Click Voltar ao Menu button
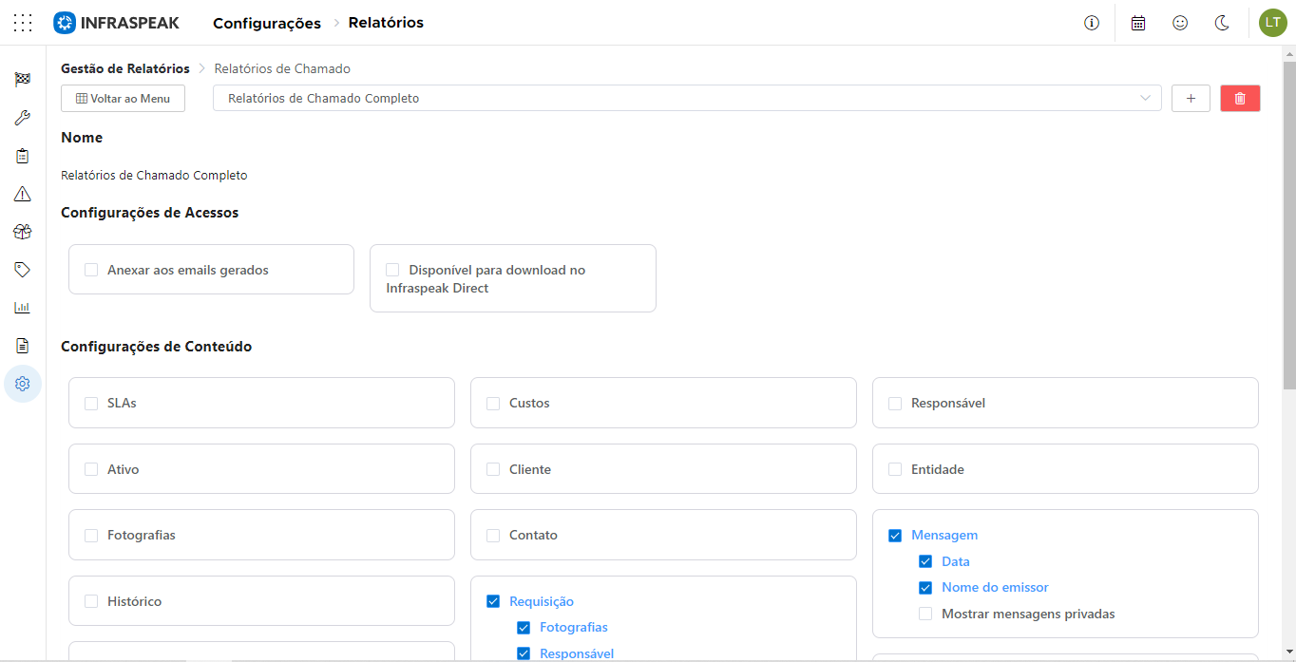This screenshot has width=1296, height=662. pyautogui.click(x=123, y=99)
